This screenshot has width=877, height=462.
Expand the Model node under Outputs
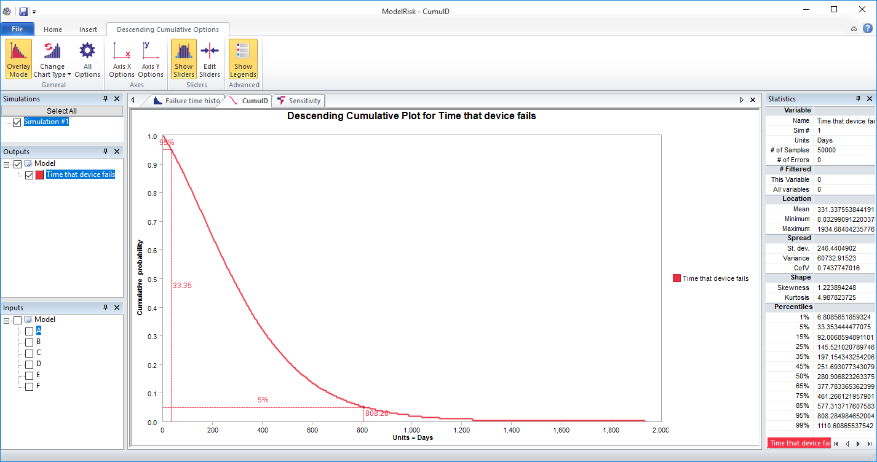point(6,163)
